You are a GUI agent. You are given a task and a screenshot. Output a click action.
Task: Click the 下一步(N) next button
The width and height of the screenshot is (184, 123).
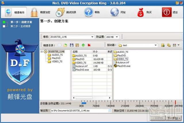[x=174, y=118]
